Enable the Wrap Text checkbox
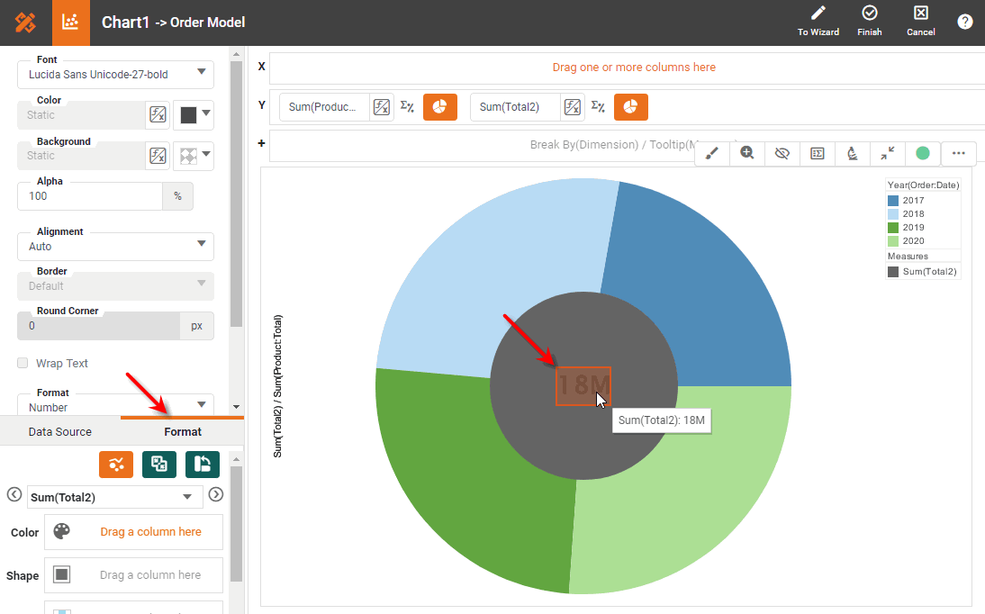 (x=23, y=364)
